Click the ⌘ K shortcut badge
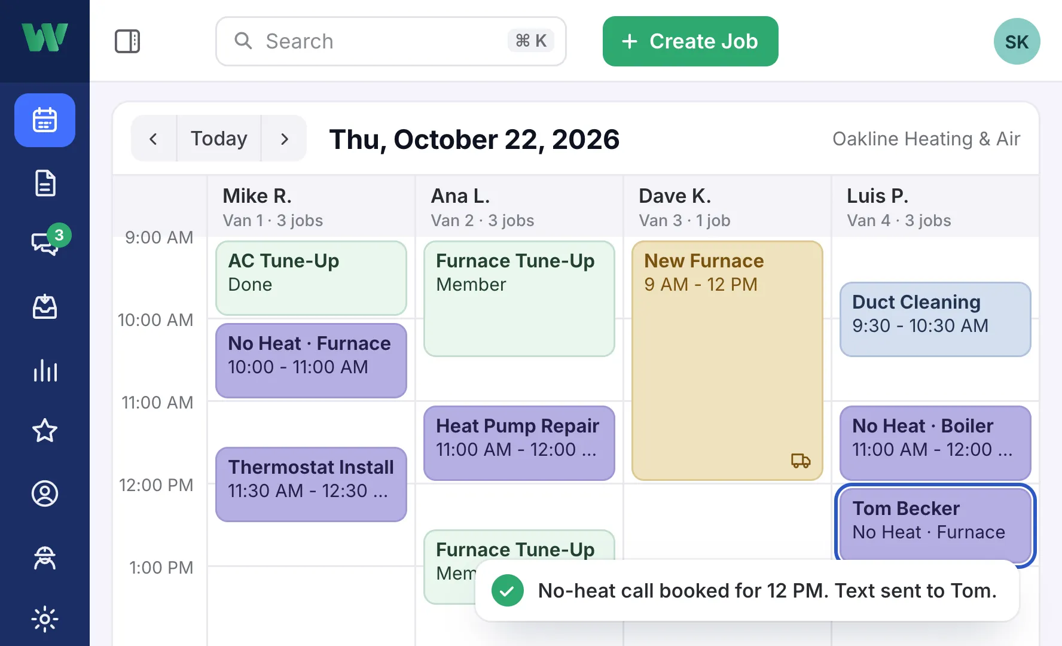This screenshot has height=646, width=1062. pos(531,41)
